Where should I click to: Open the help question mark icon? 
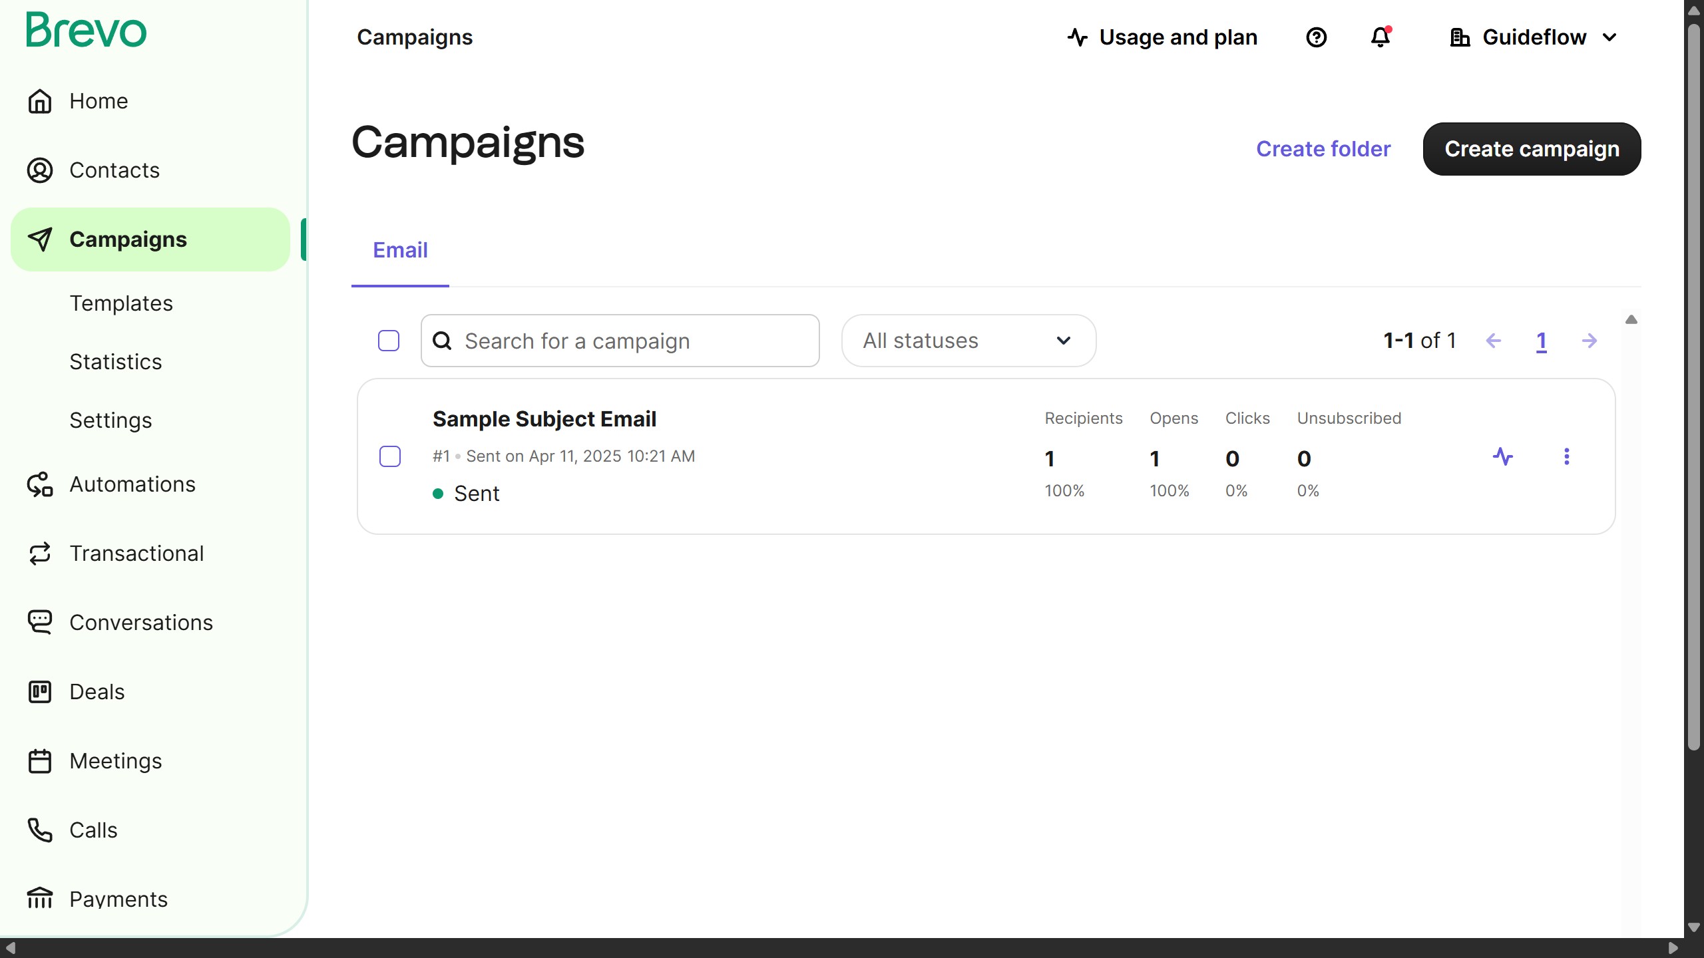pos(1316,37)
